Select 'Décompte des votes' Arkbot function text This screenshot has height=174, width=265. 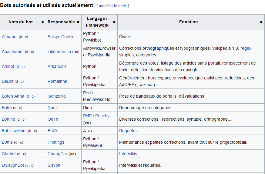click(x=139, y=63)
